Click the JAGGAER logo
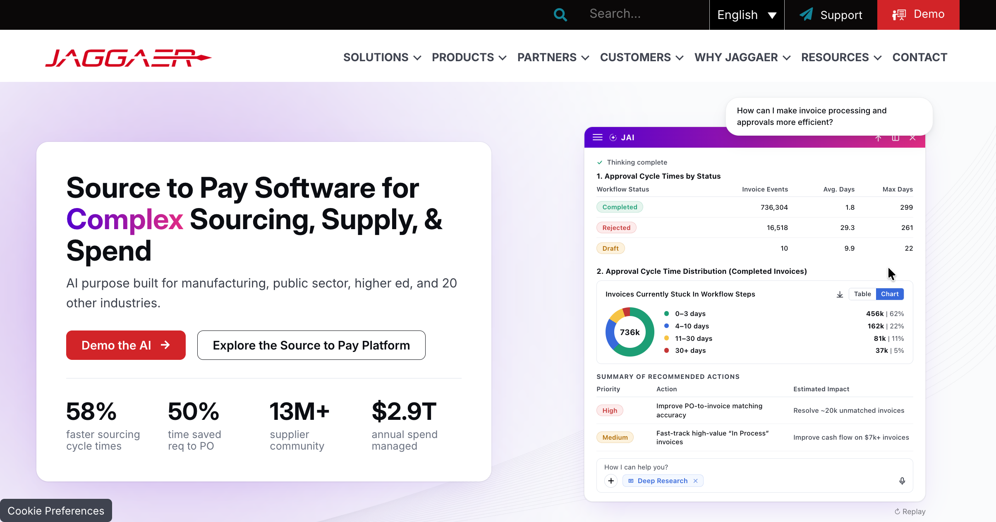The width and height of the screenshot is (996, 522). (x=128, y=58)
